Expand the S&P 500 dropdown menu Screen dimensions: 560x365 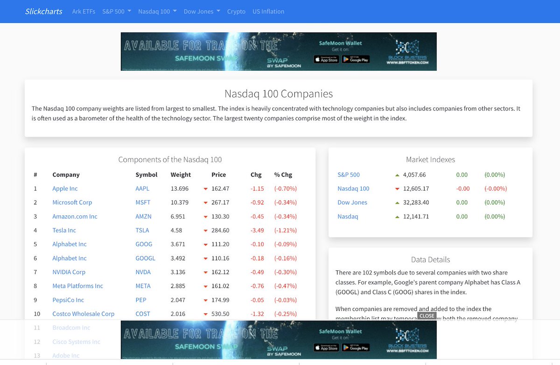[x=117, y=11]
